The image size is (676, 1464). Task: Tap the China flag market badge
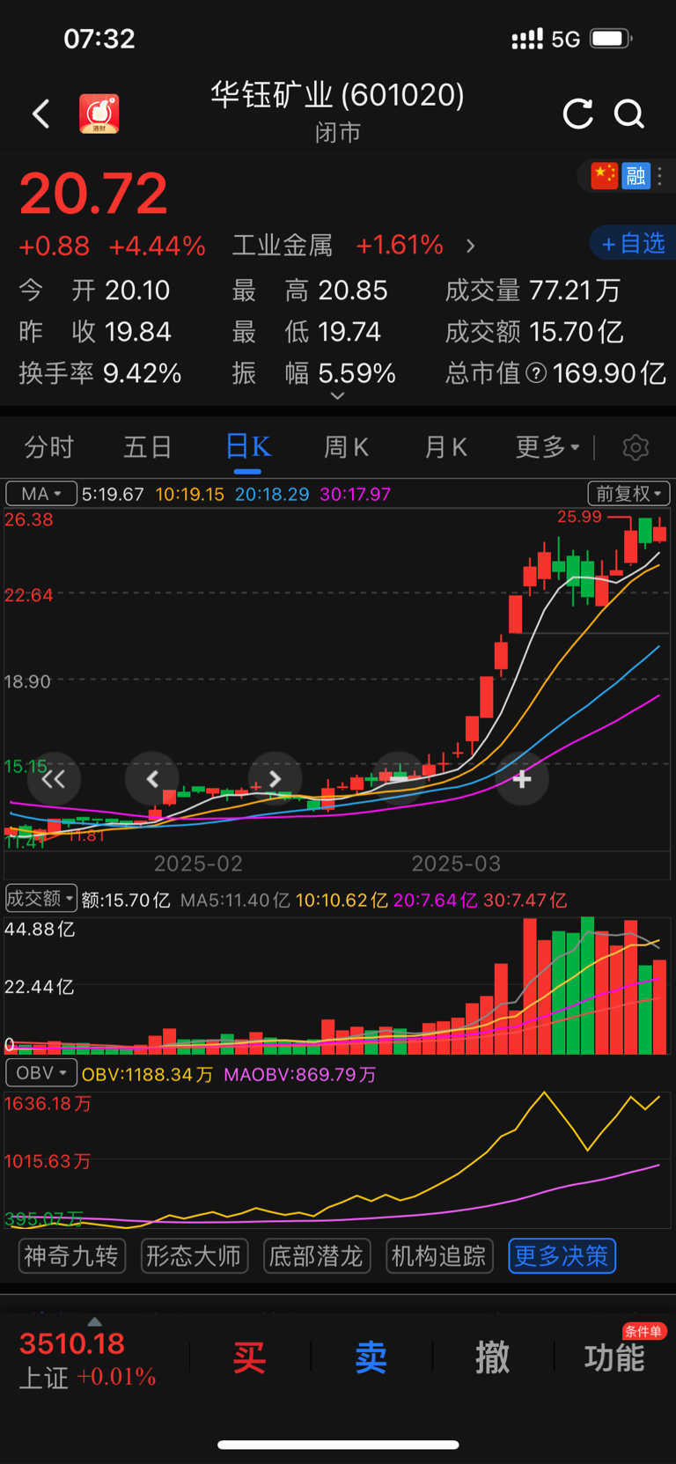[x=604, y=175]
